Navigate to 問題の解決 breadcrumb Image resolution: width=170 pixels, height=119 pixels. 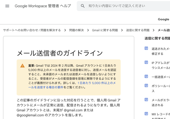pyautogui.click(x=76, y=30)
